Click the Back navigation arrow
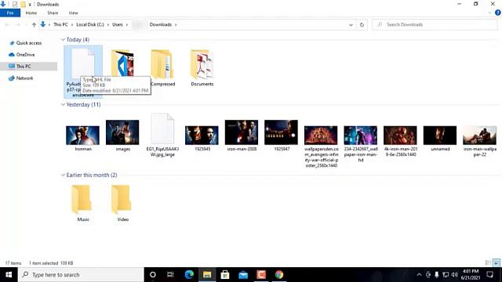 point(7,24)
